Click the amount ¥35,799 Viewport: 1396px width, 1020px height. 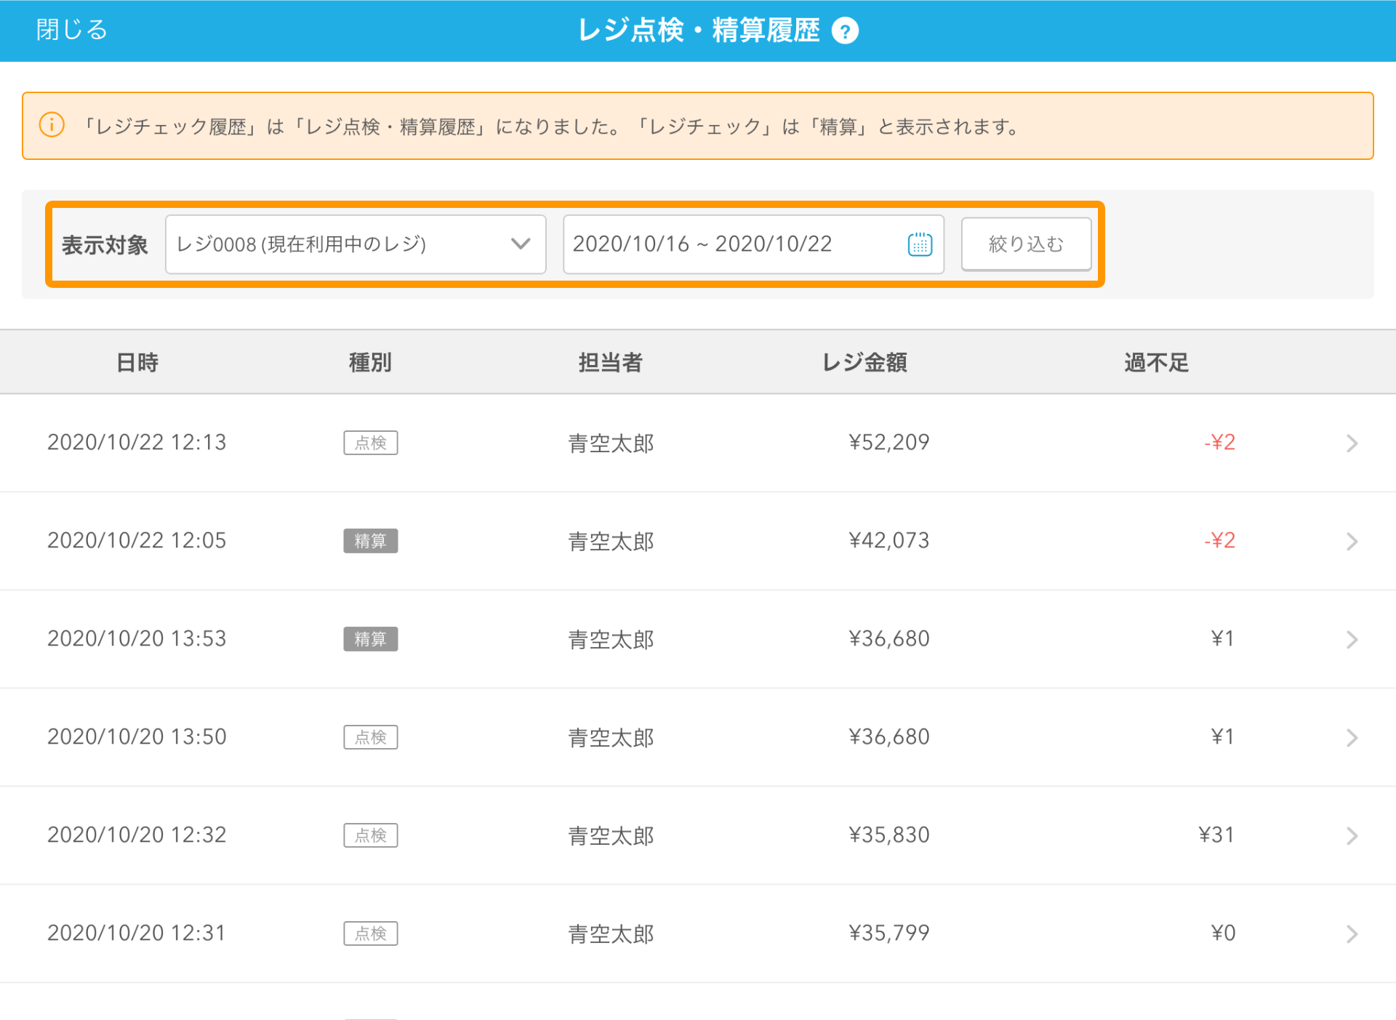(889, 933)
